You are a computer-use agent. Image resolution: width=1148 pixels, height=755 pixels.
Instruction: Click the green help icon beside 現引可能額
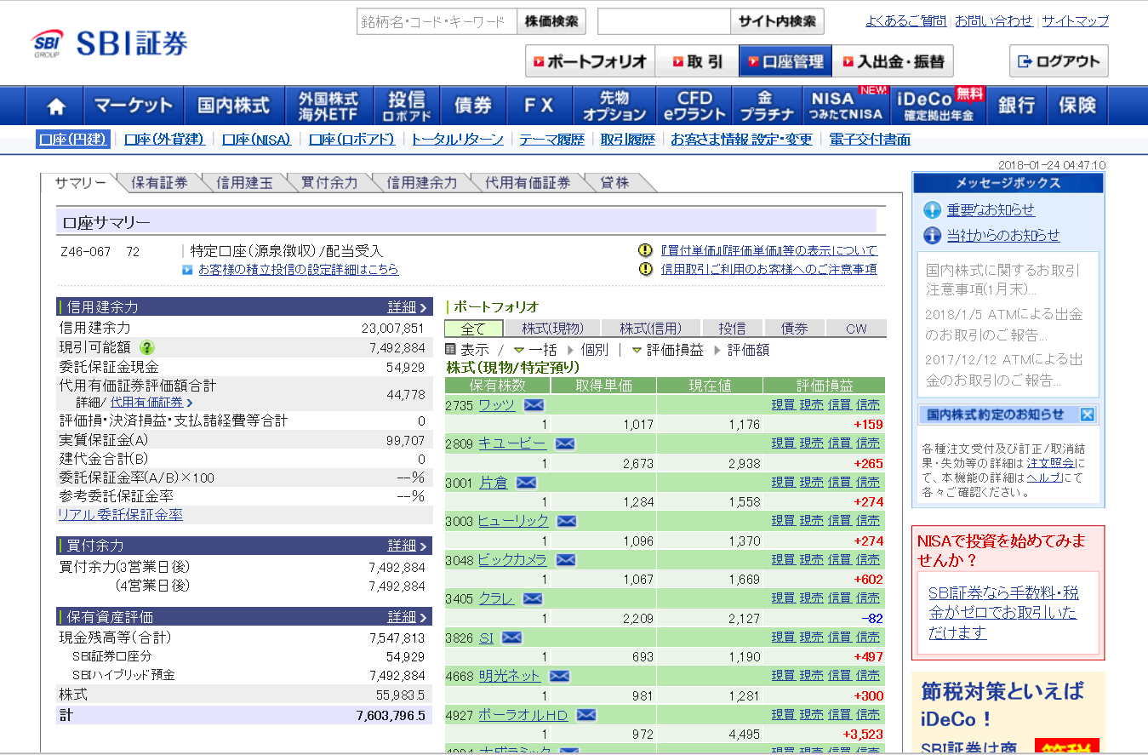point(146,347)
